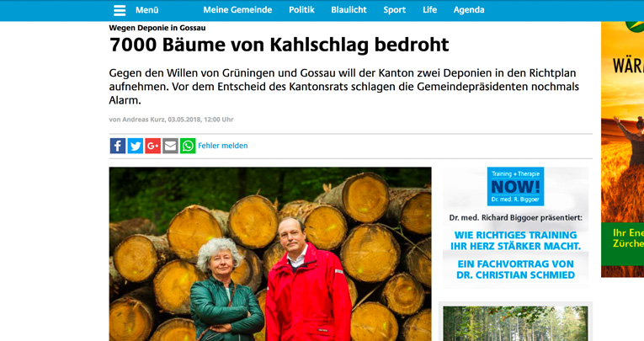This screenshot has height=341, width=644.
Task: Share article through WhatsApp icon
Action: 188,146
